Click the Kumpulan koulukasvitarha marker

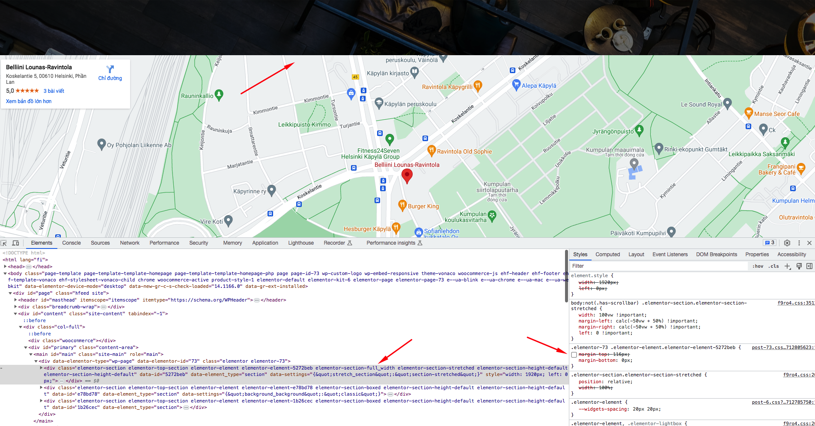(492, 216)
